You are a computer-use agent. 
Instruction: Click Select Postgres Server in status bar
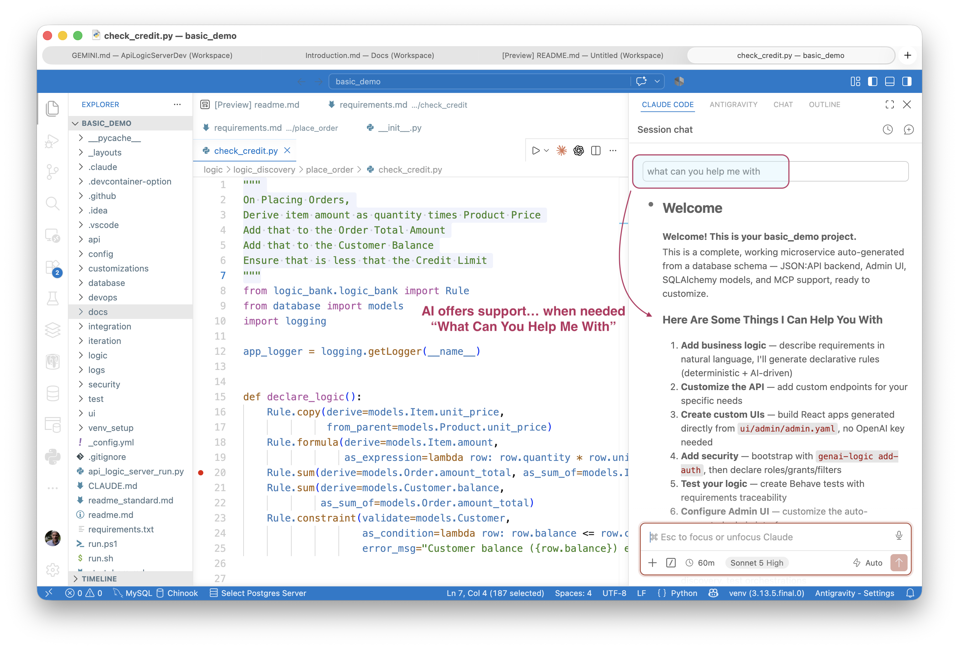coord(258,593)
